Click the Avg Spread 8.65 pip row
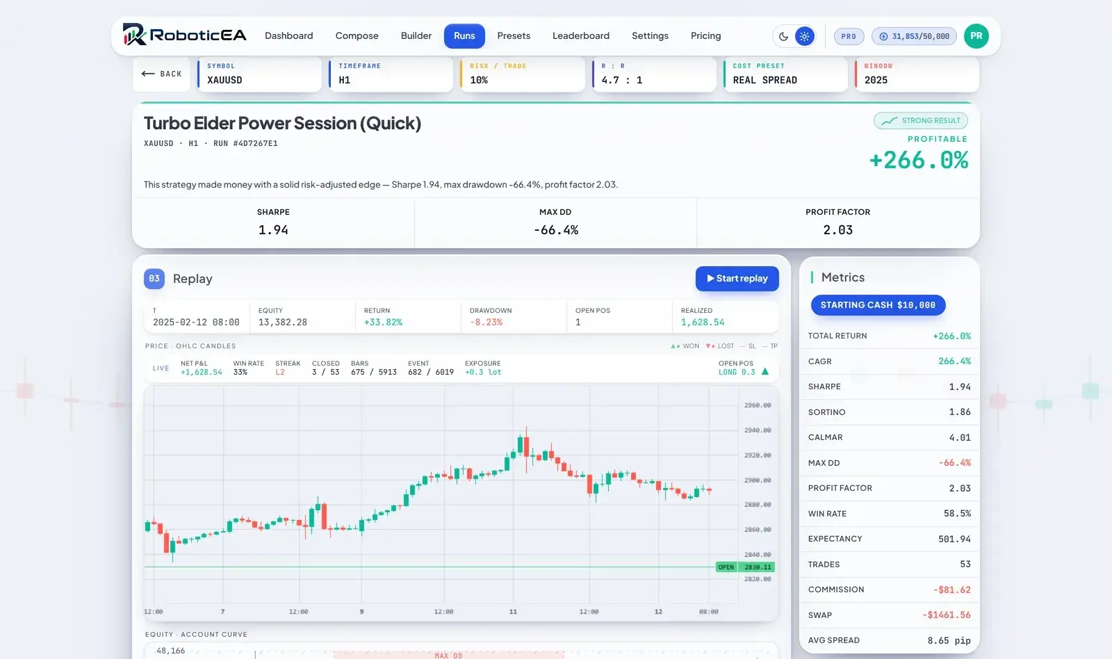This screenshot has height=659, width=1112. coord(890,640)
